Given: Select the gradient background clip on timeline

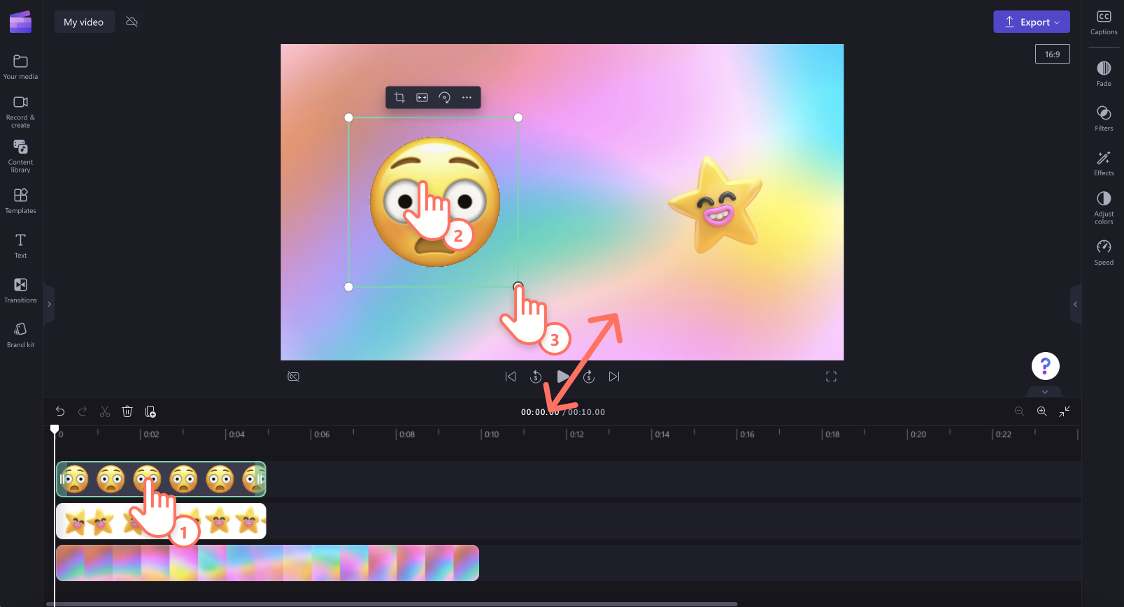Looking at the screenshot, I should pyautogui.click(x=267, y=563).
